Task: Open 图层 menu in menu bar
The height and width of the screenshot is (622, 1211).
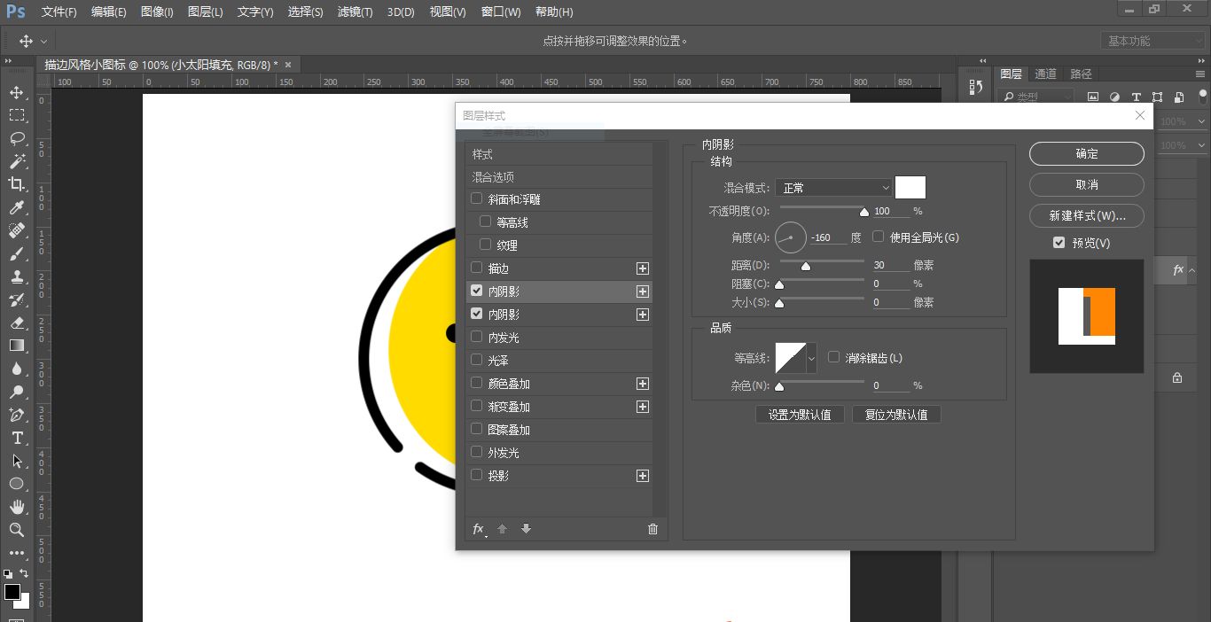Action: [x=206, y=12]
